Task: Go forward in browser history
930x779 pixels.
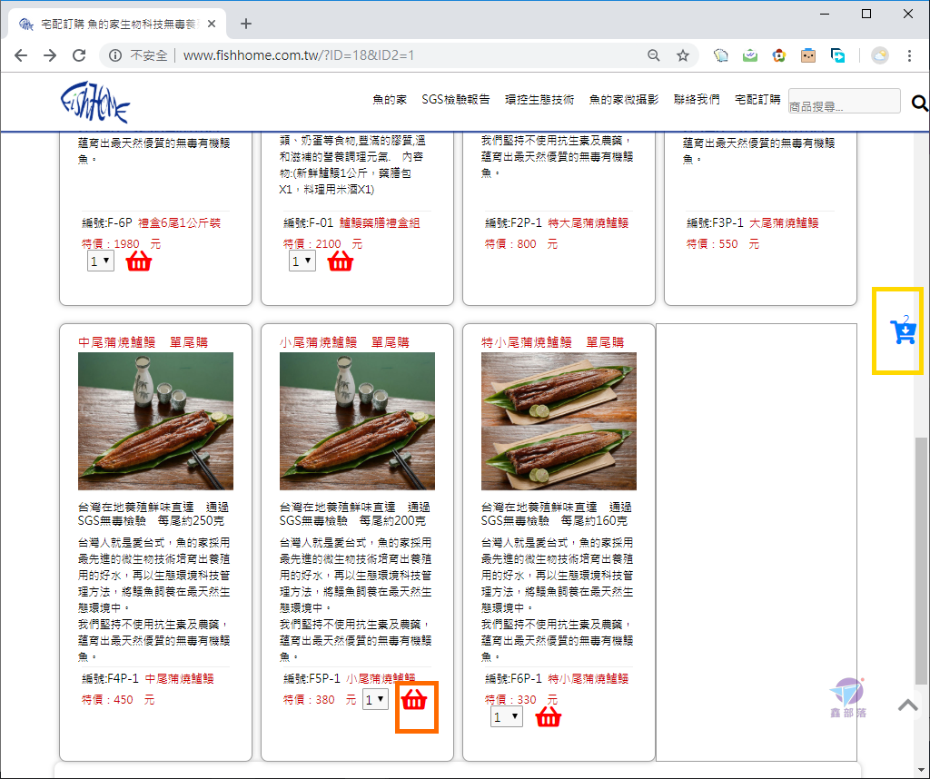Action: click(x=50, y=55)
